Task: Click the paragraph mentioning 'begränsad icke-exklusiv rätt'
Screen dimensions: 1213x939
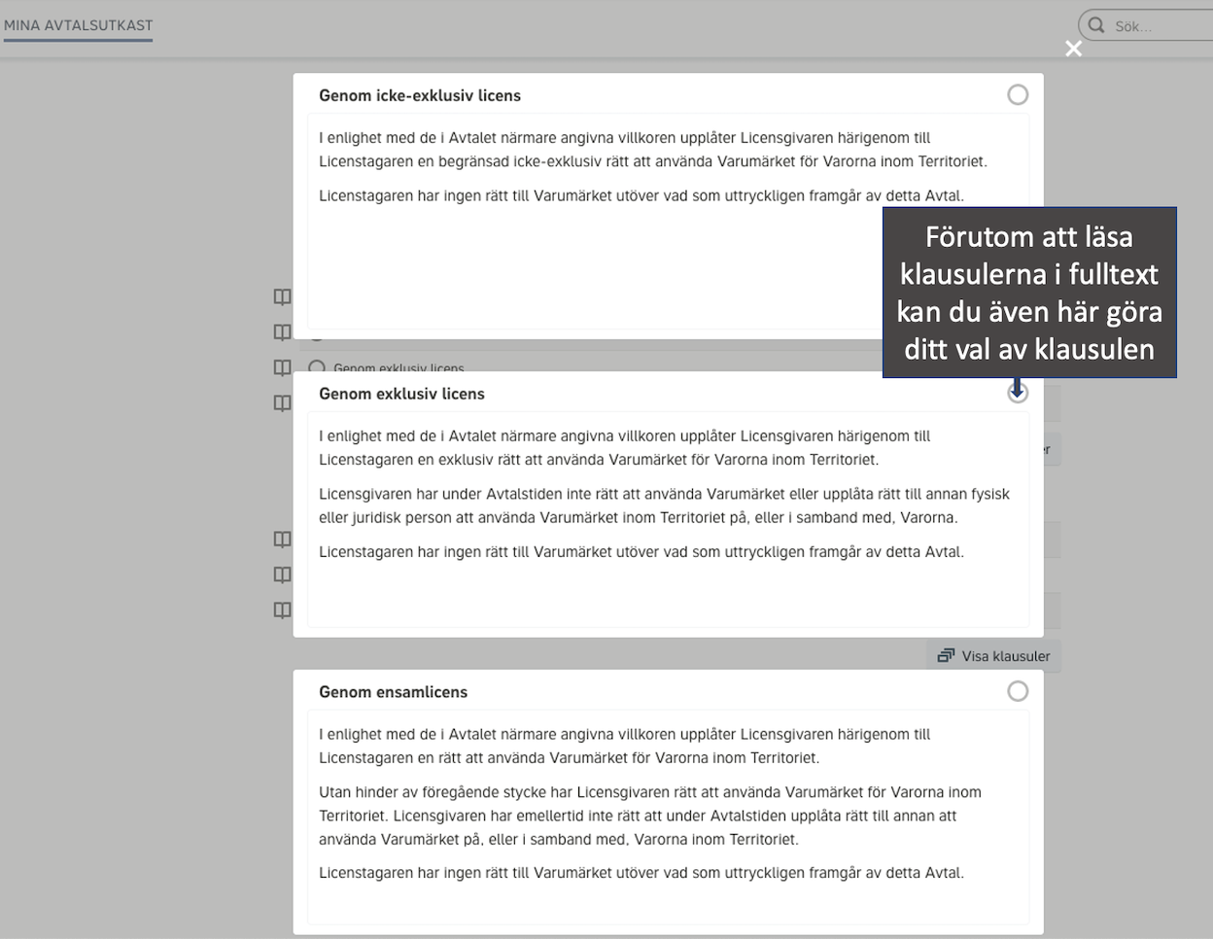Action: coord(653,150)
